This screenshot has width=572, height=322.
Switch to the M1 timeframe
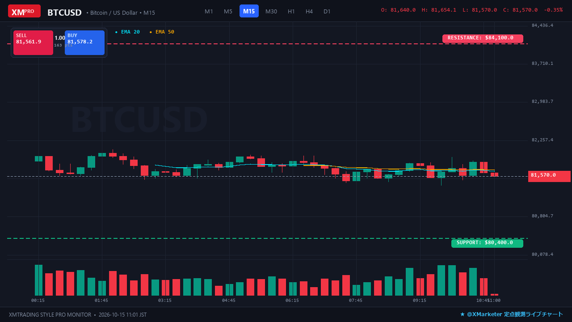(209, 11)
